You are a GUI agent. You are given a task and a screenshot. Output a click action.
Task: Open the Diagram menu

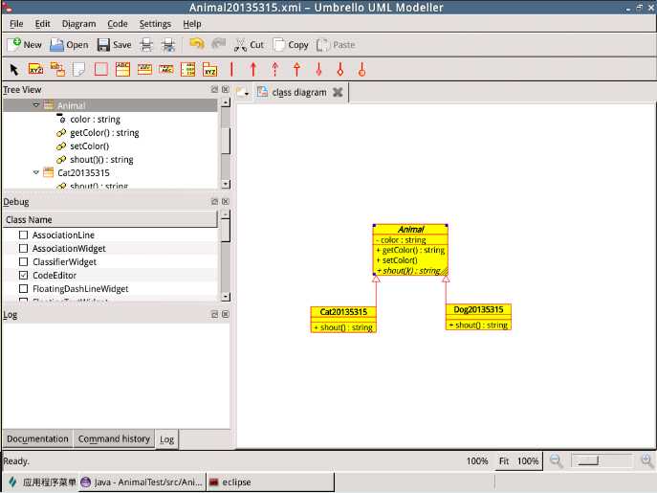click(78, 24)
